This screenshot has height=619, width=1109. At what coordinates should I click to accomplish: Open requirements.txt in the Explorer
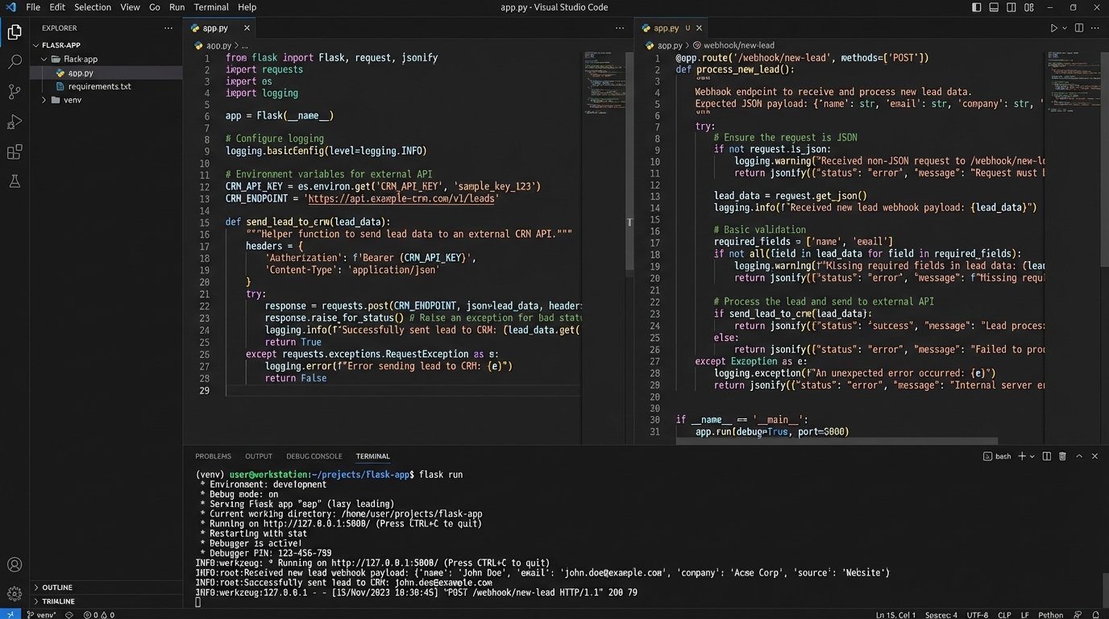coord(99,86)
